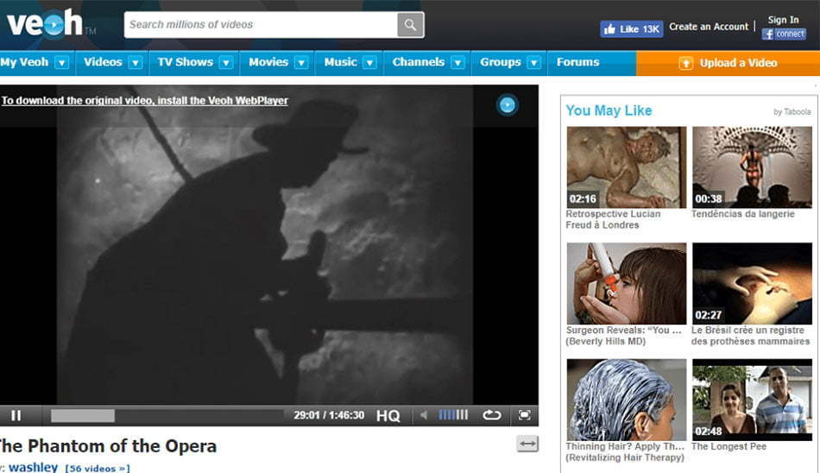The height and width of the screenshot is (473, 820).
Task: Click the video progress seek bar
Action: point(167,415)
